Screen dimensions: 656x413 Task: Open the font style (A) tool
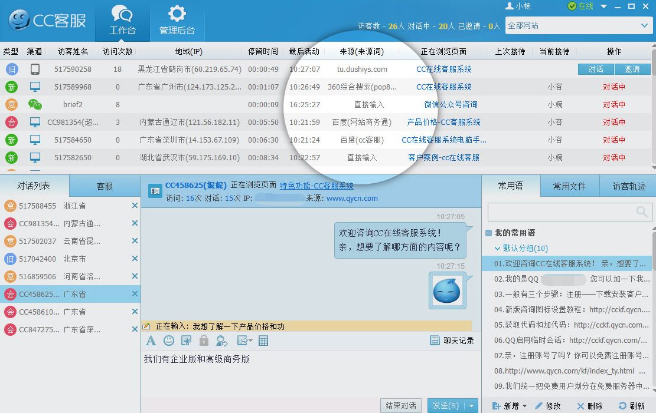point(151,341)
